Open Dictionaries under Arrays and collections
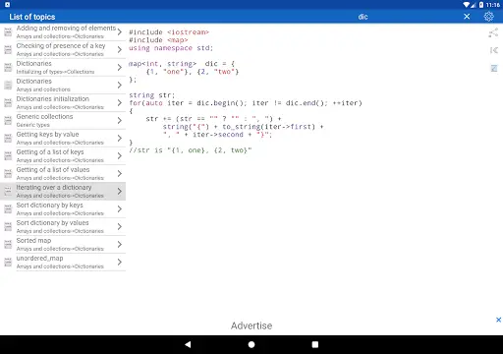 63,85
